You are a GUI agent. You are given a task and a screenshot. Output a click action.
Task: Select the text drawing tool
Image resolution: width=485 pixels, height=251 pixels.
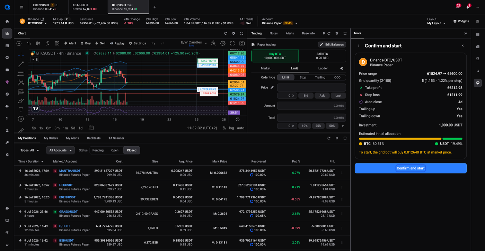coord(21,110)
